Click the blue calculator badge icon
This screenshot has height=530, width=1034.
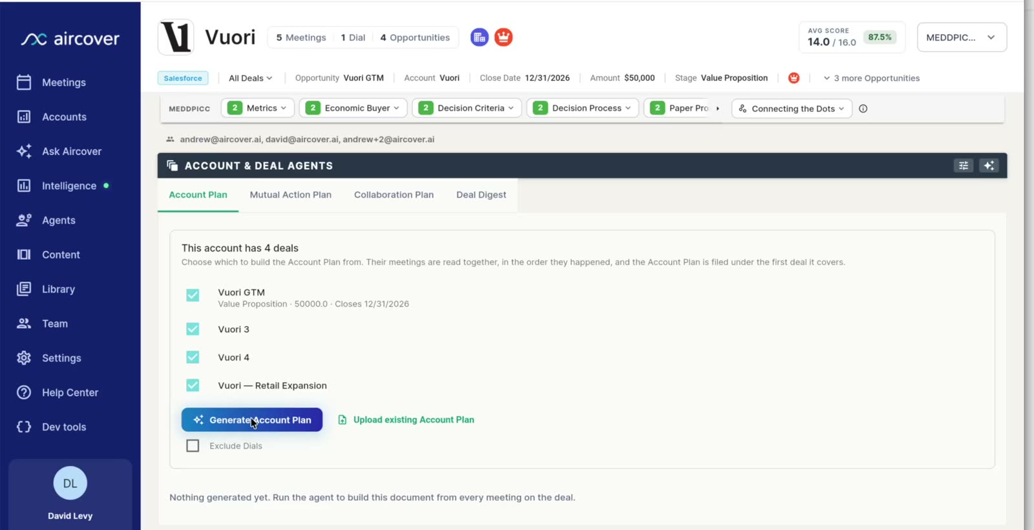point(480,37)
